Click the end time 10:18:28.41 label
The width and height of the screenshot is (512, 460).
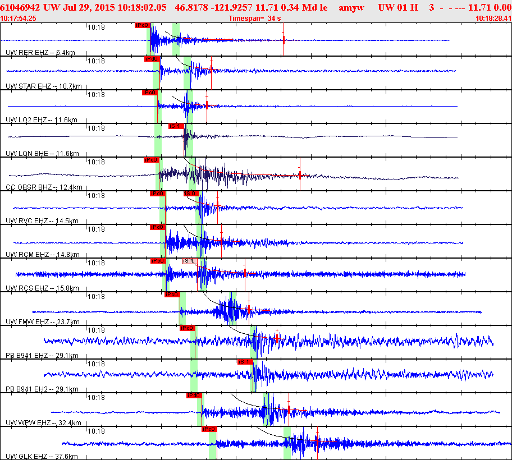(493, 19)
